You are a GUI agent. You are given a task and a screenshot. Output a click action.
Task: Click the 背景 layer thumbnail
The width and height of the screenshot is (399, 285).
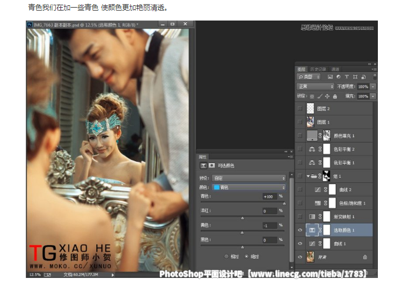pos(310,257)
